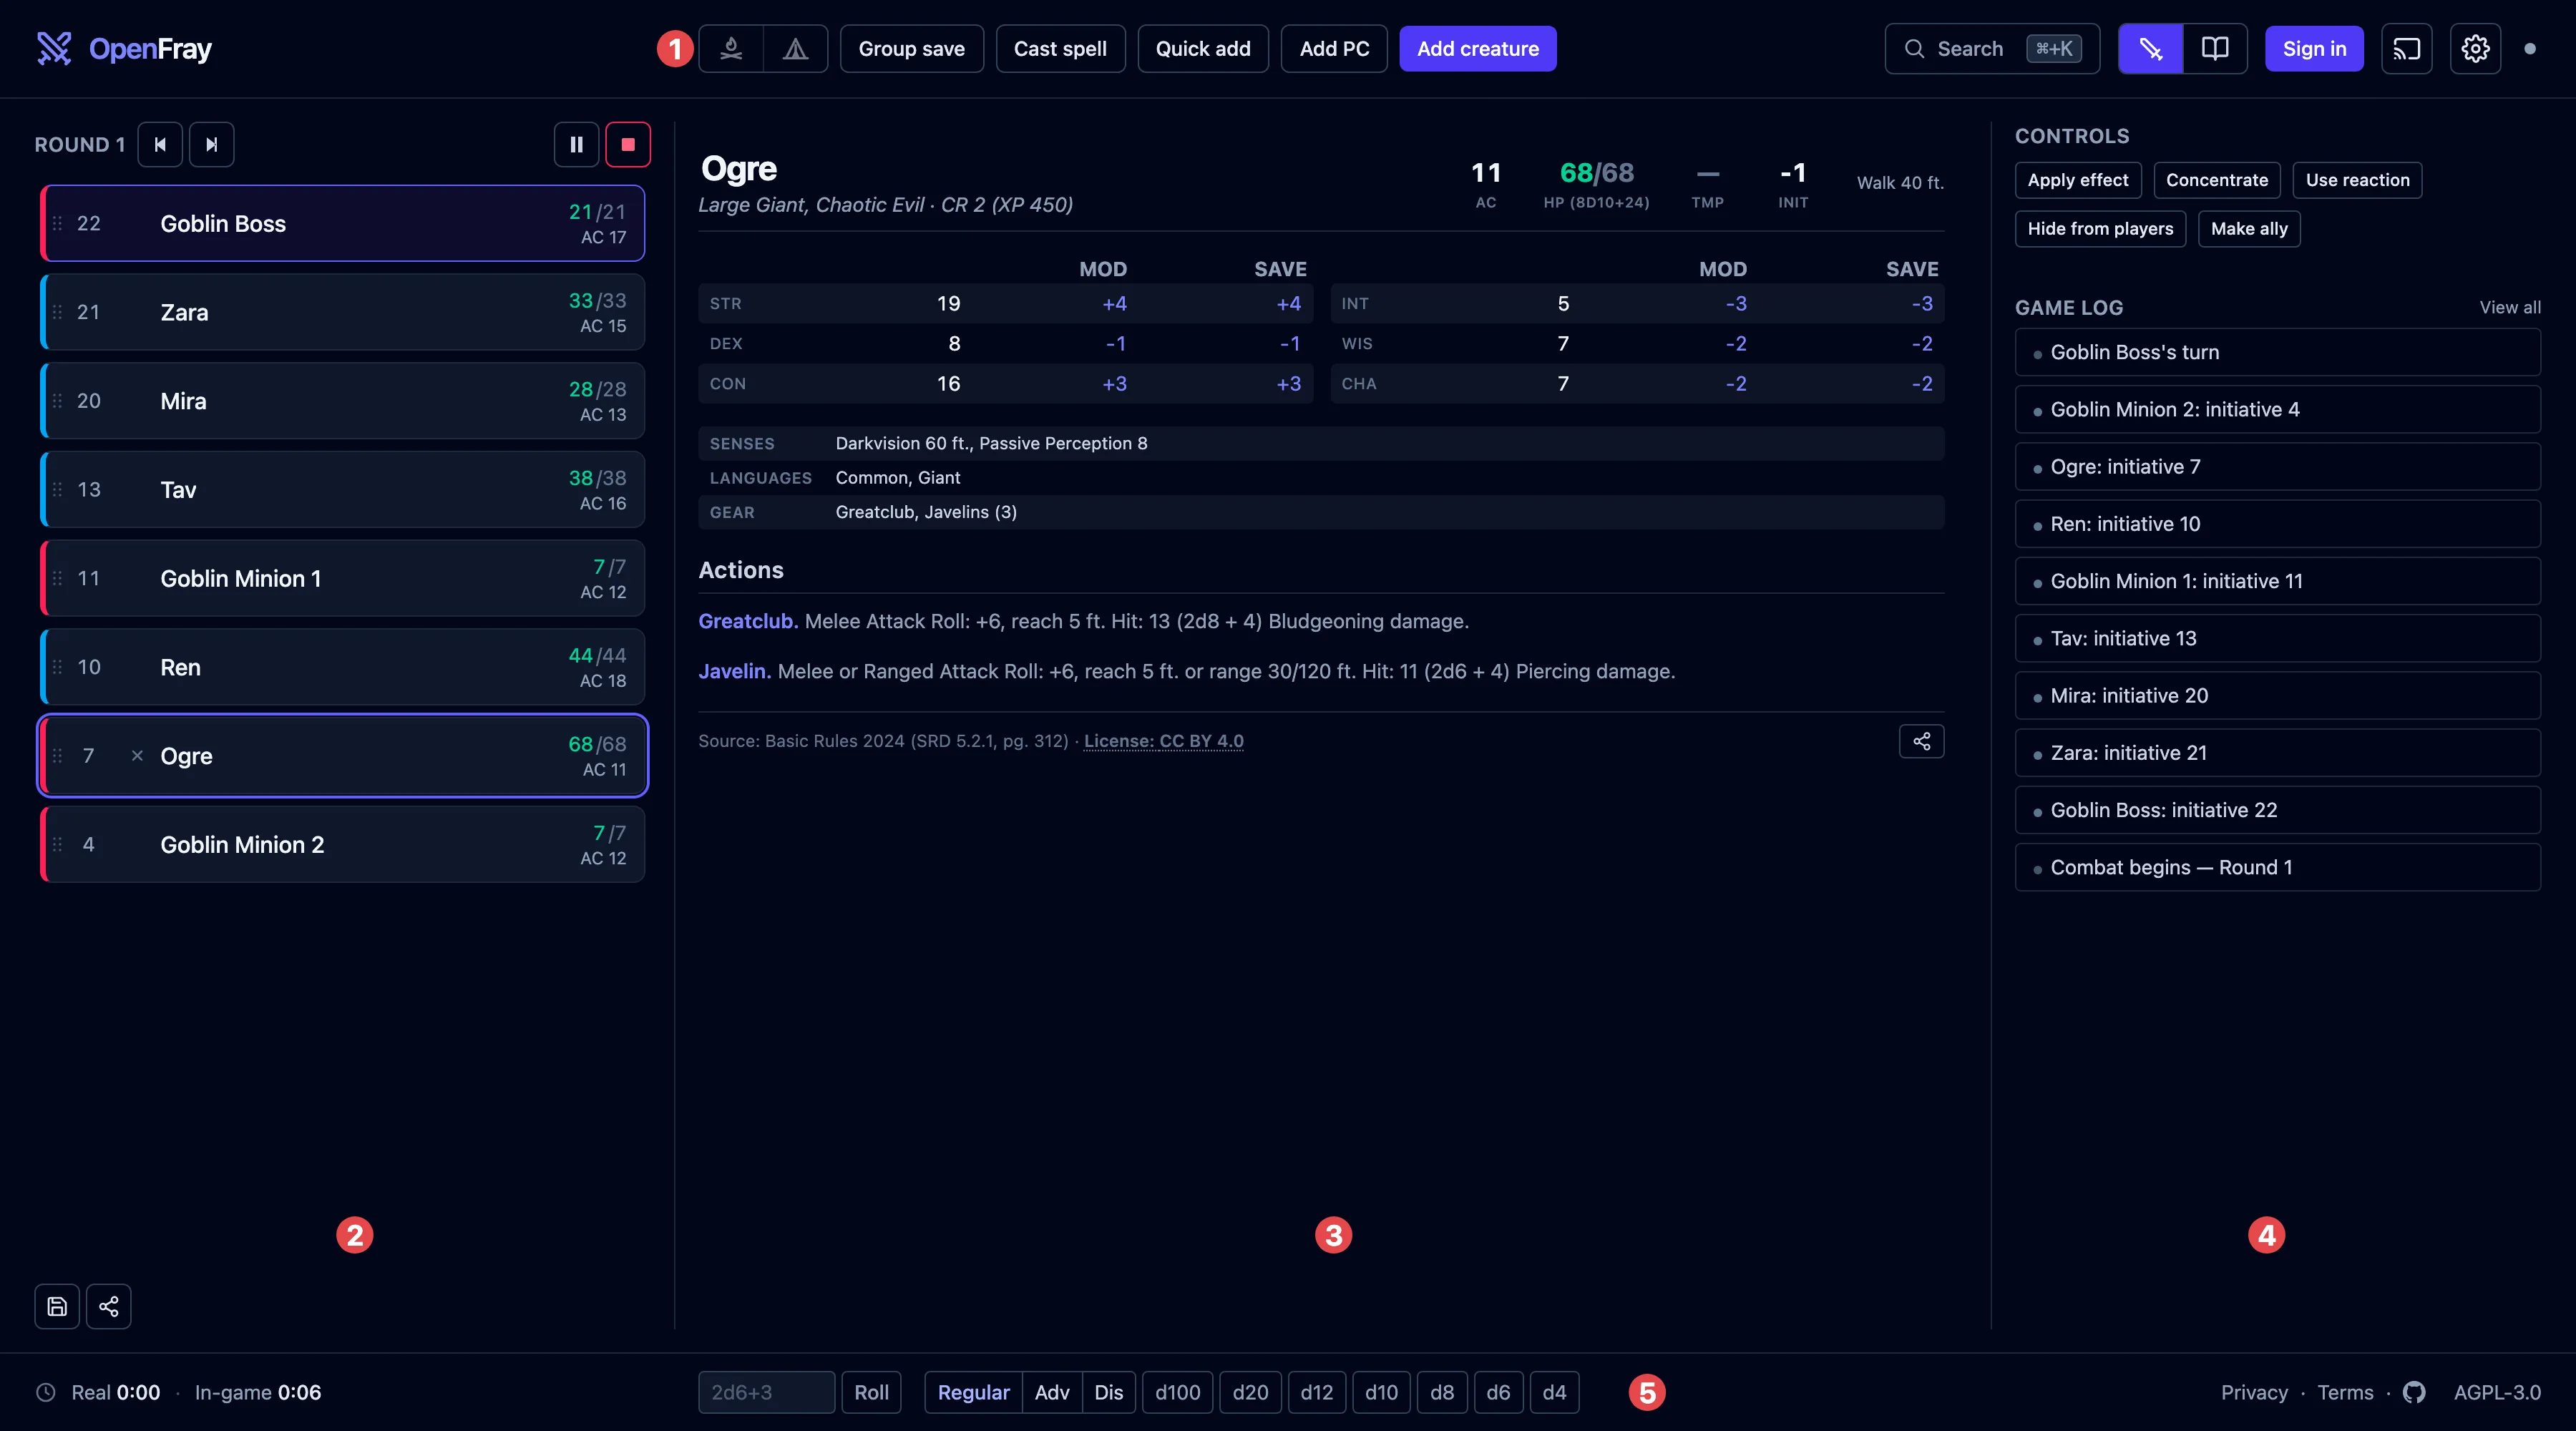This screenshot has height=1431, width=2576.
Task: Pause the combat encounter
Action: (x=576, y=144)
